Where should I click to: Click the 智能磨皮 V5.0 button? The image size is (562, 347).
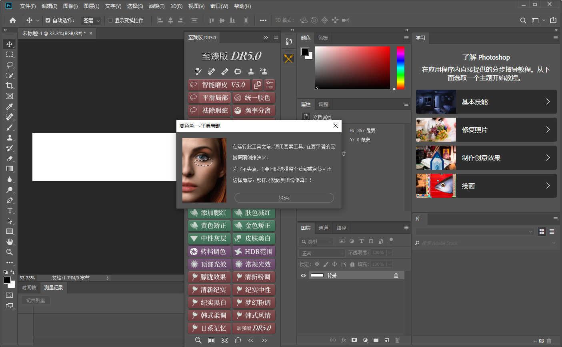pyautogui.click(x=219, y=85)
